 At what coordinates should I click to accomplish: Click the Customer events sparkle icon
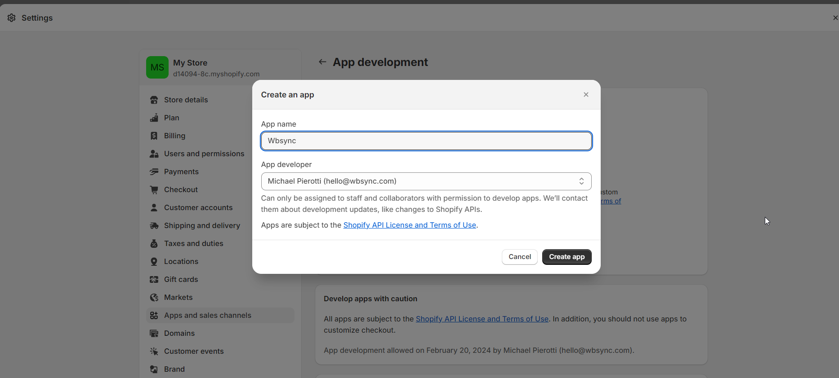(x=154, y=351)
